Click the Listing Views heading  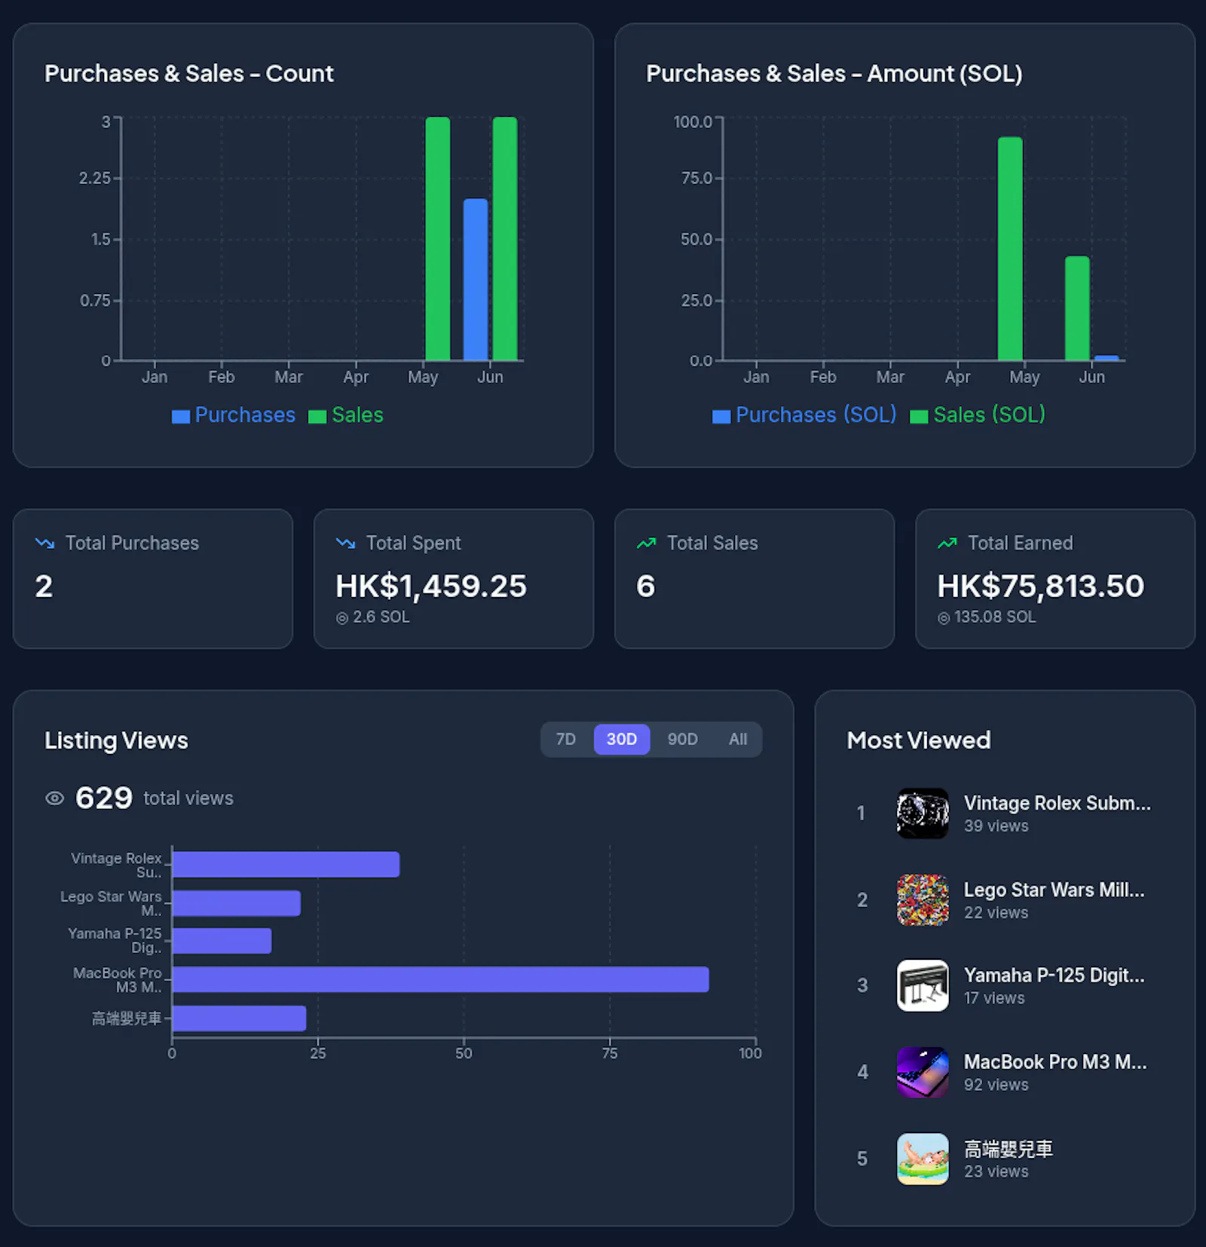[x=116, y=740]
